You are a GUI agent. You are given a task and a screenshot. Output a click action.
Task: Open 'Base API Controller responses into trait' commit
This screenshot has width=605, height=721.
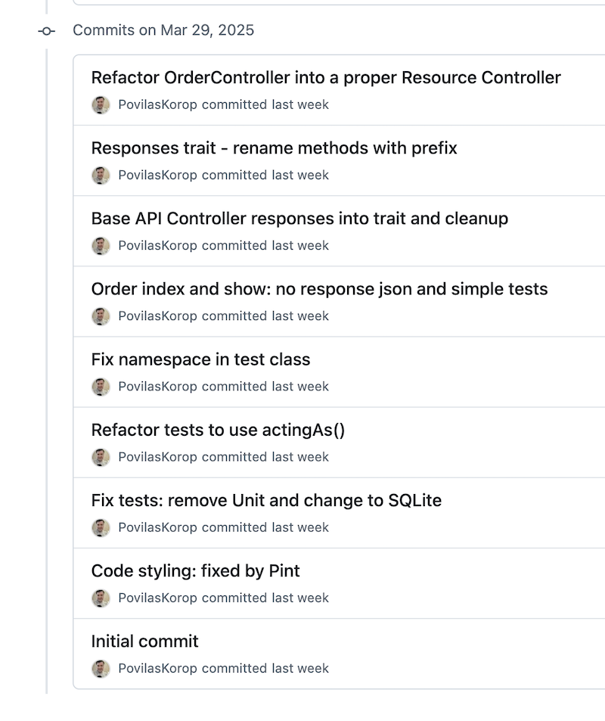pyautogui.click(x=299, y=219)
